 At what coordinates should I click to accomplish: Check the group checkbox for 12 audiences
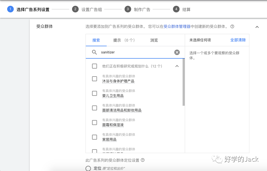tap(95, 66)
